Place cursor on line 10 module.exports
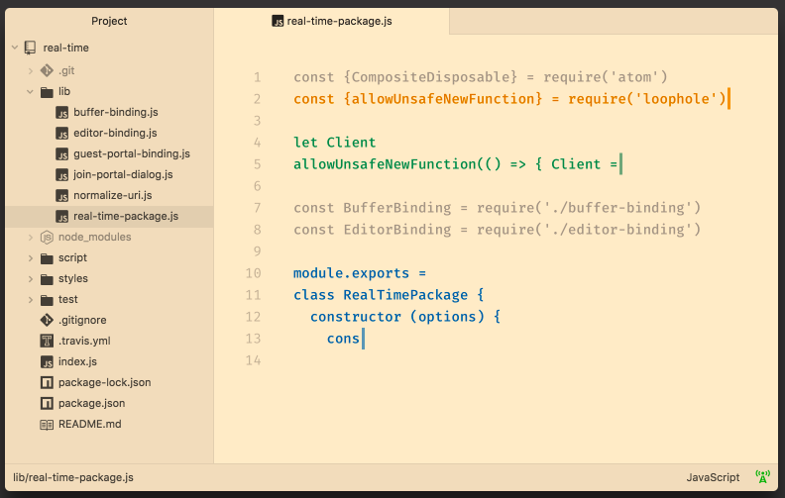Viewport: 785px width, 498px height. click(x=359, y=273)
